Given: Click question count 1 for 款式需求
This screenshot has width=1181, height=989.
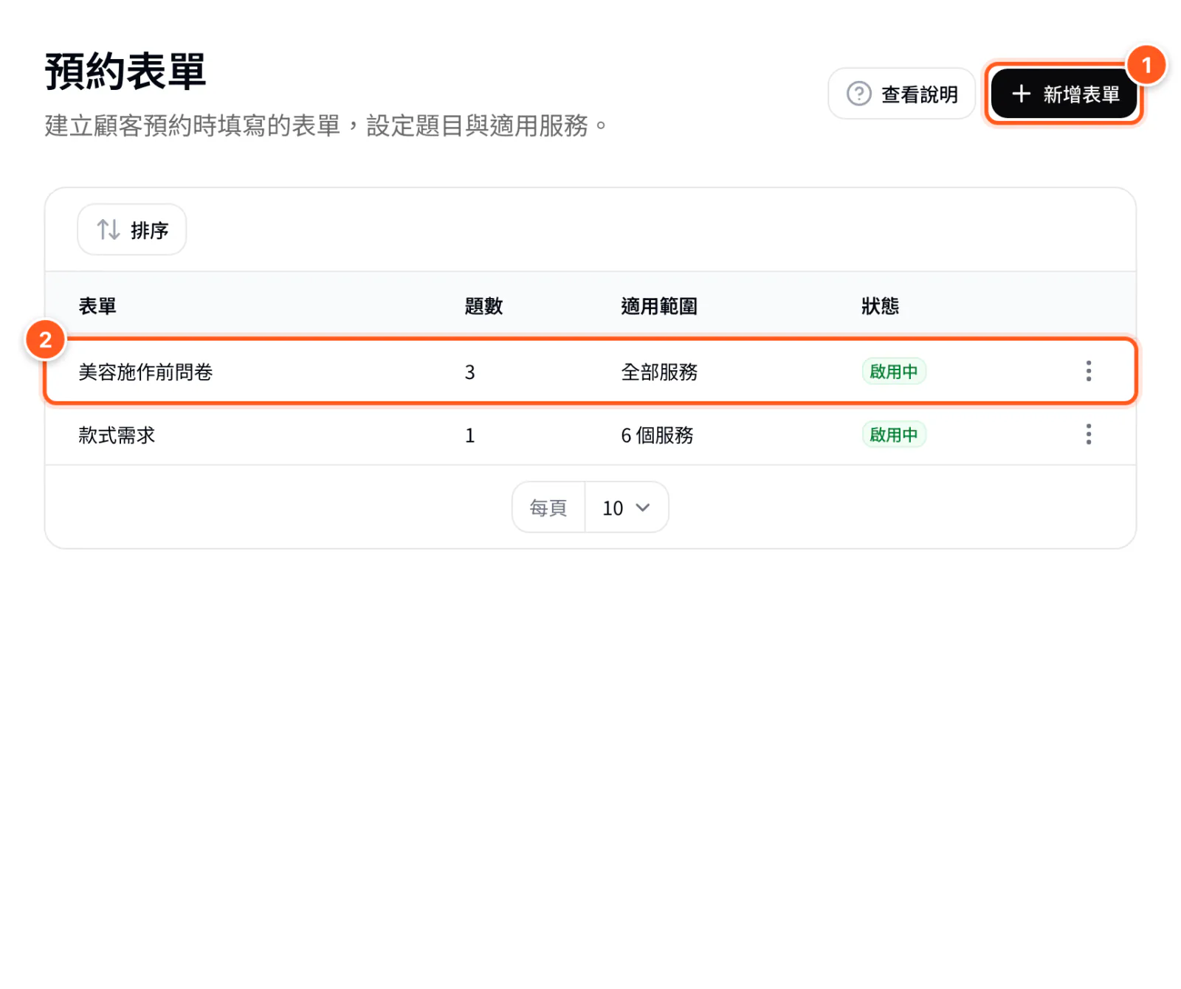Looking at the screenshot, I should (469, 436).
